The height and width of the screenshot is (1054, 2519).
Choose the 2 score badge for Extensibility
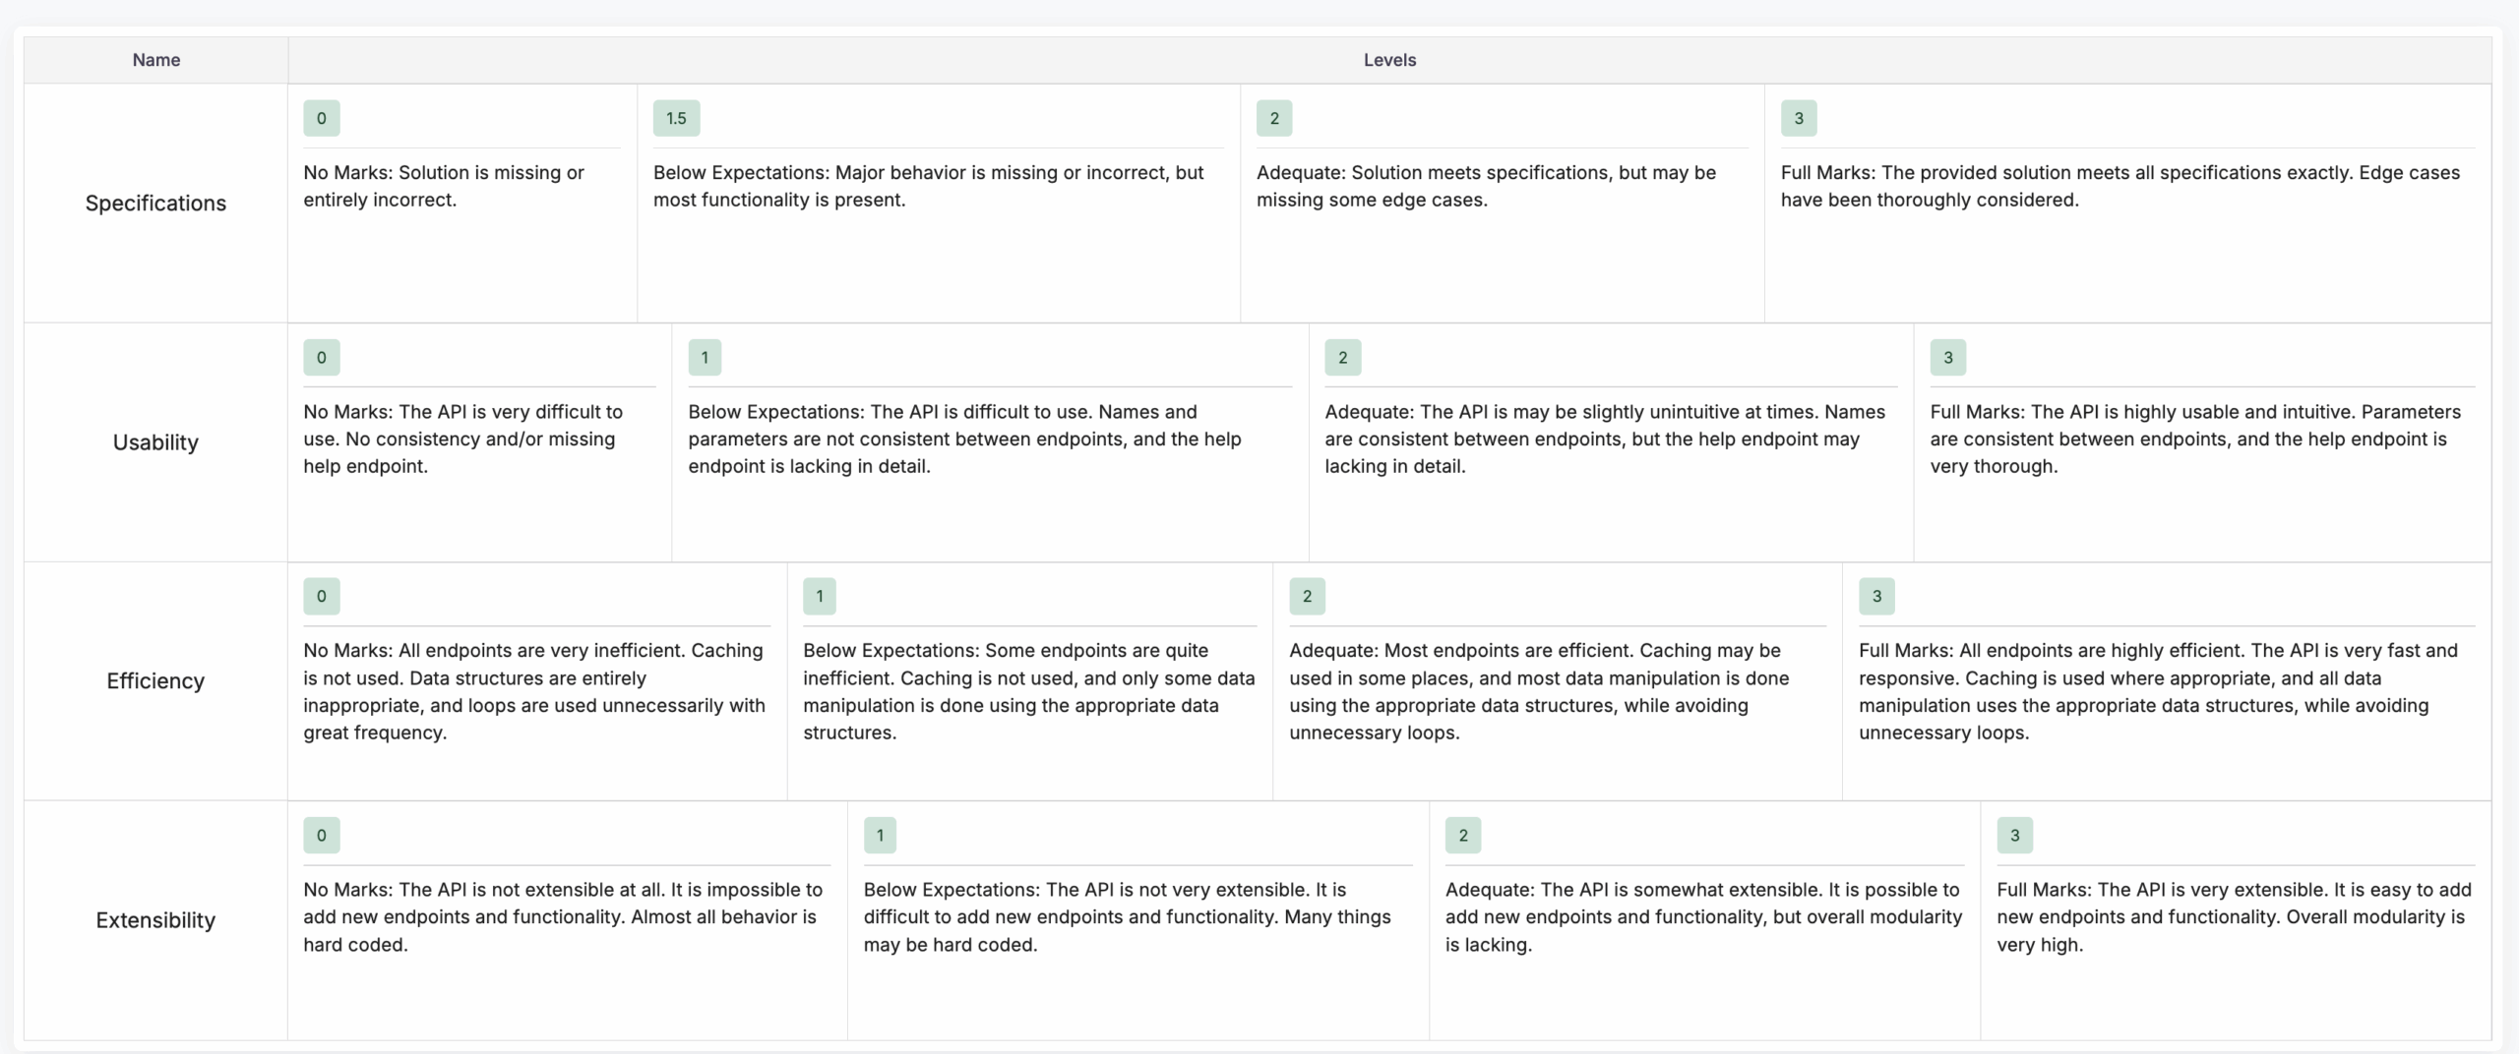click(1462, 836)
